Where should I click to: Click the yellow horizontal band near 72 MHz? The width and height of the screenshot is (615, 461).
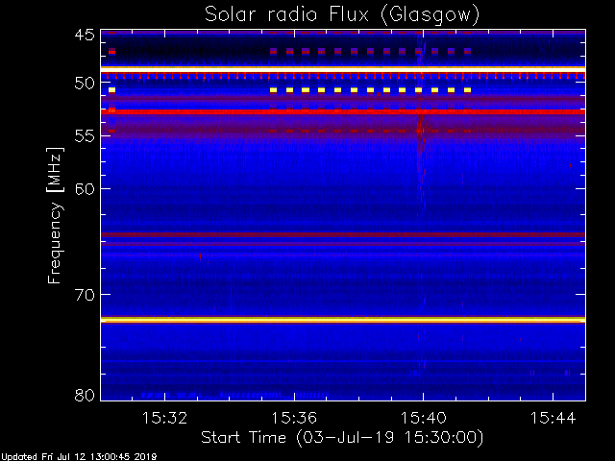click(343, 320)
